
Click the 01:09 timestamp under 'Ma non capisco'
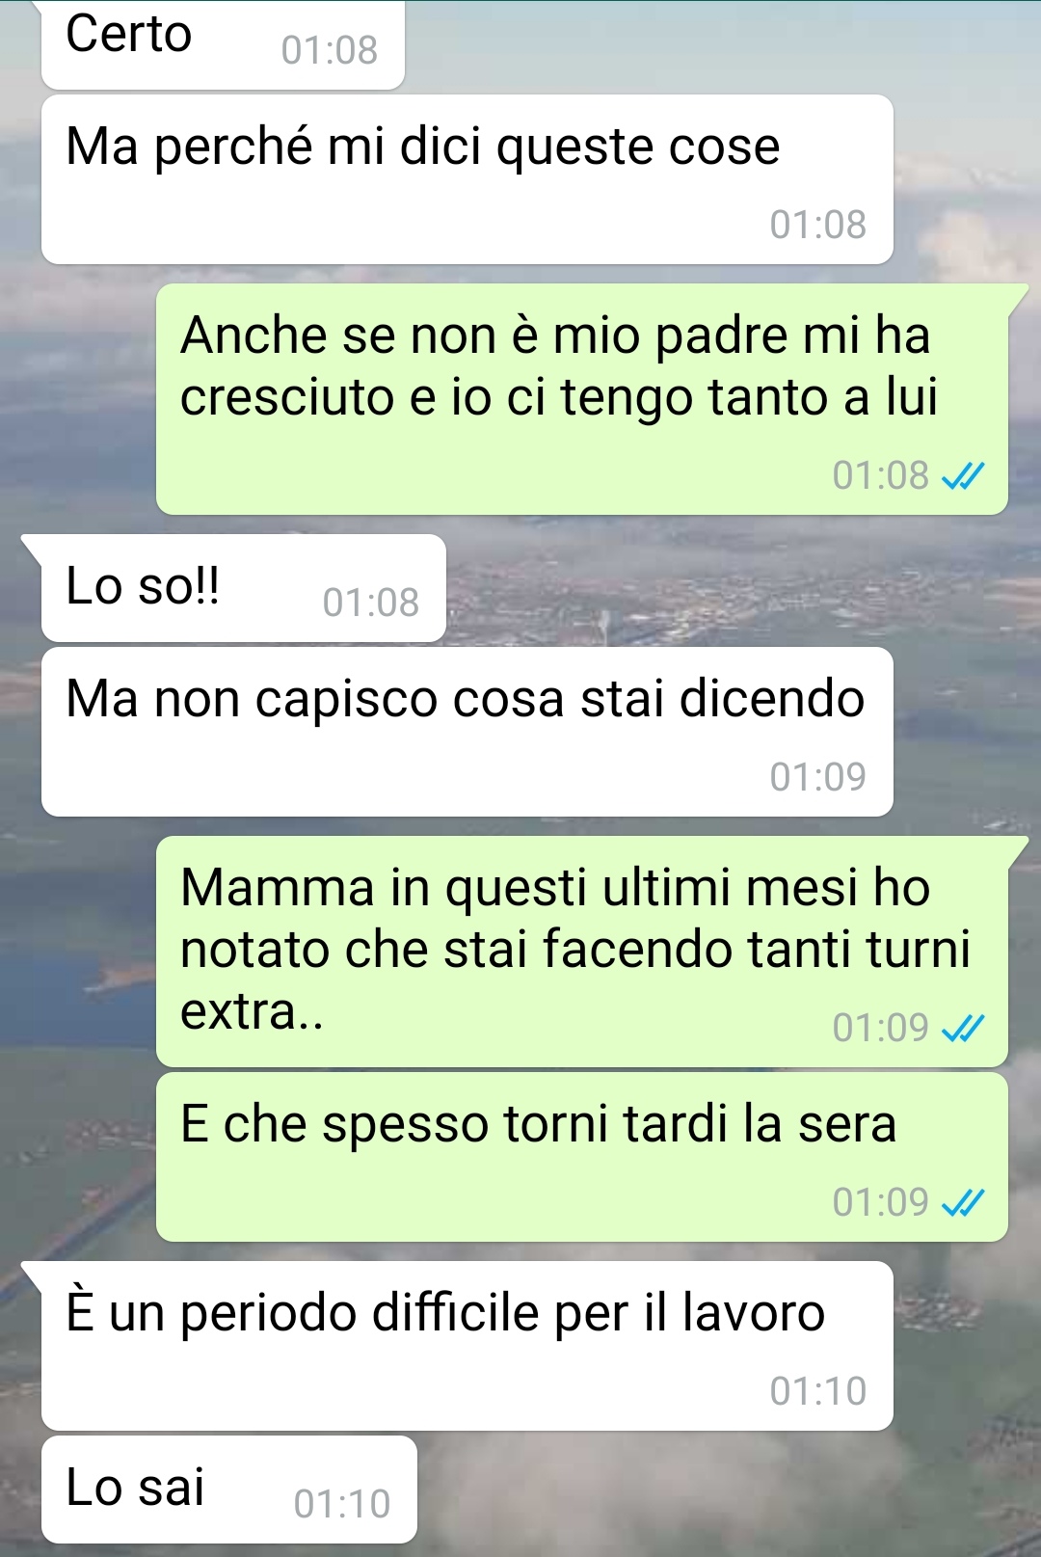click(818, 776)
